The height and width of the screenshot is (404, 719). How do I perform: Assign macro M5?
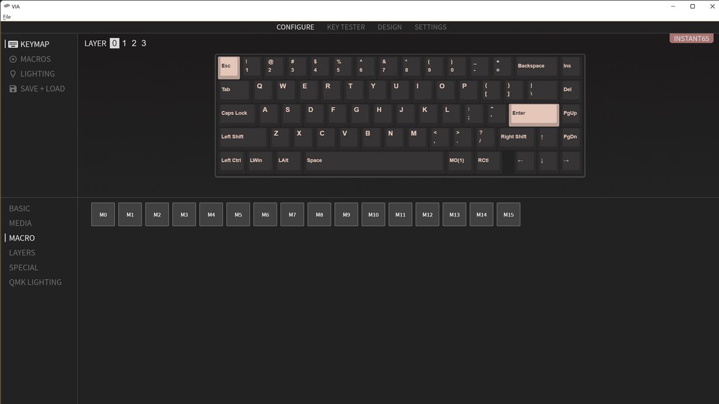click(238, 214)
